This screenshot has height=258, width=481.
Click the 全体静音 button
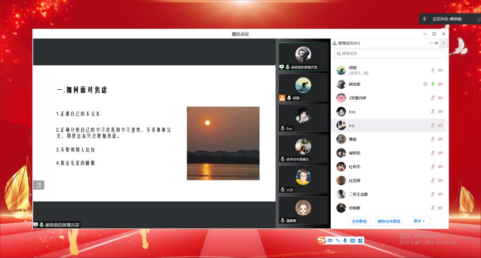[x=359, y=221]
